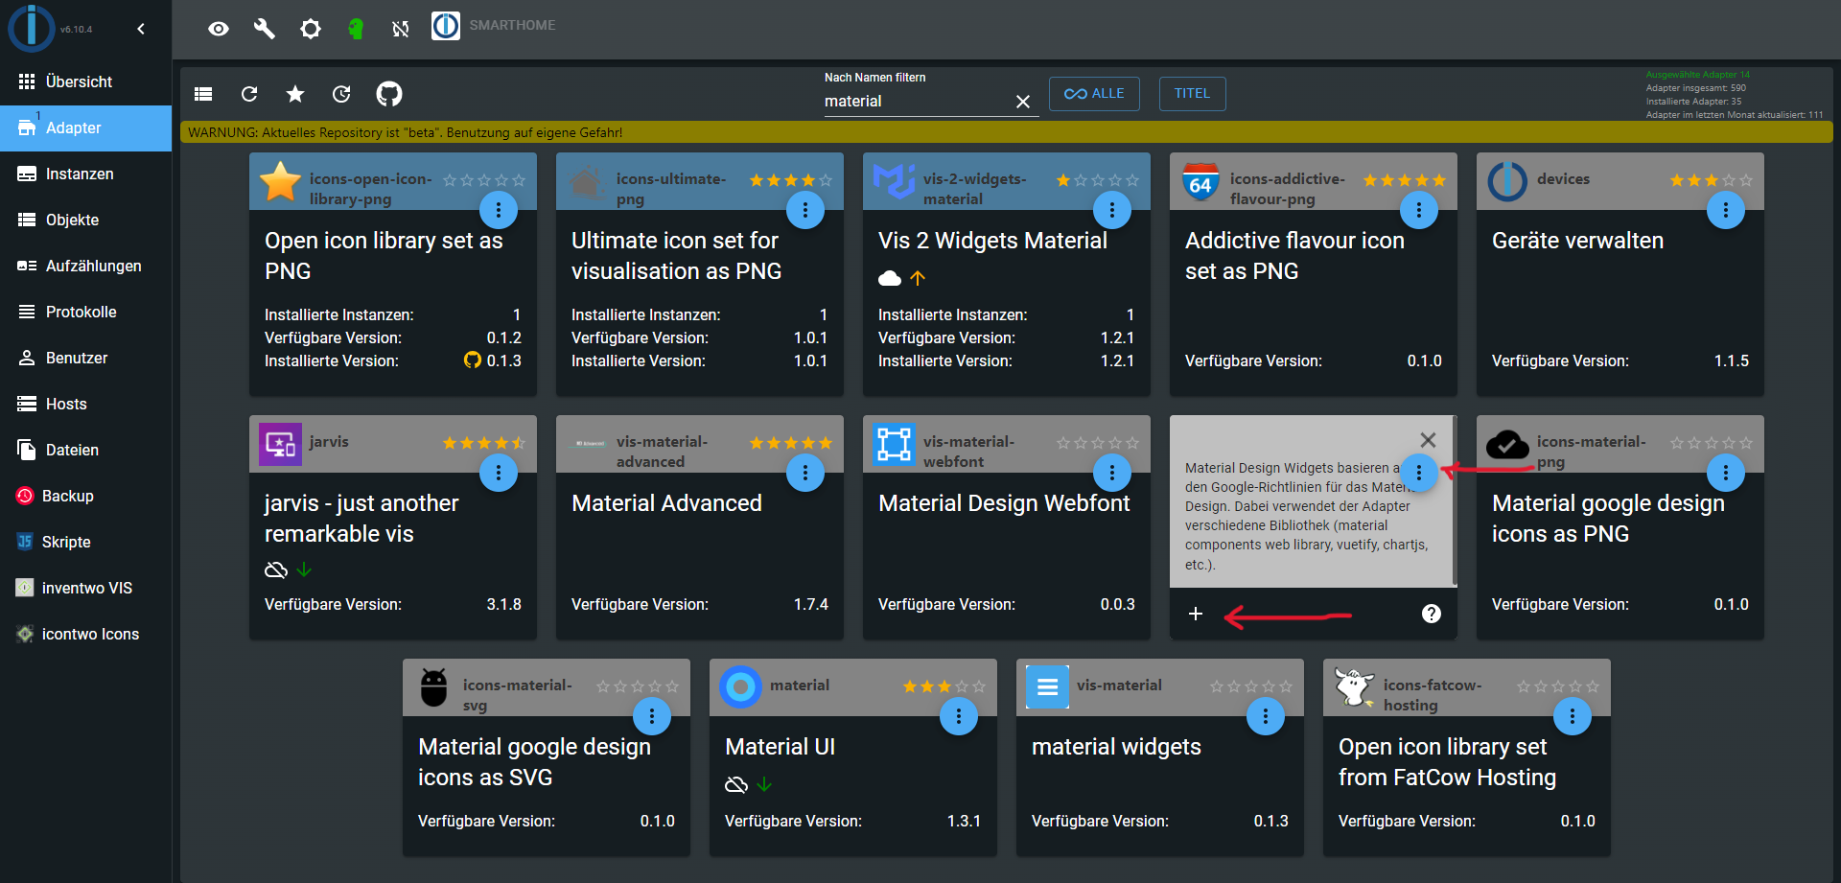The image size is (1841, 883).
Task: Open Aufzählungen menu entry
Action: pyautogui.click(x=86, y=266)
